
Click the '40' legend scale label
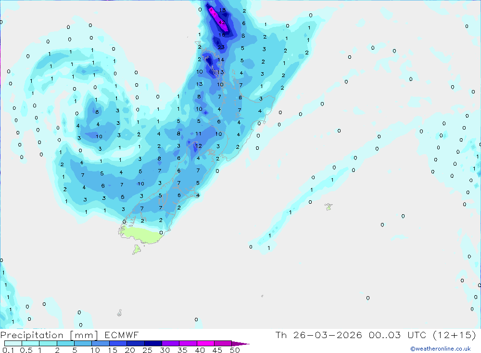tap(200, 350)
